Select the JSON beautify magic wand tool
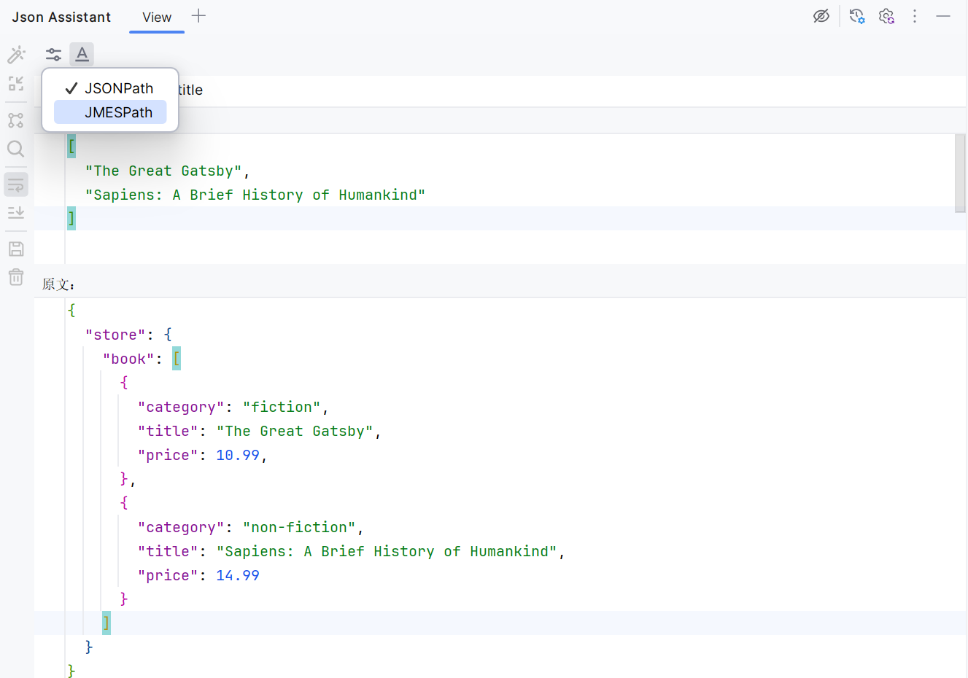968x678 pixels. (x=16, y=55)
